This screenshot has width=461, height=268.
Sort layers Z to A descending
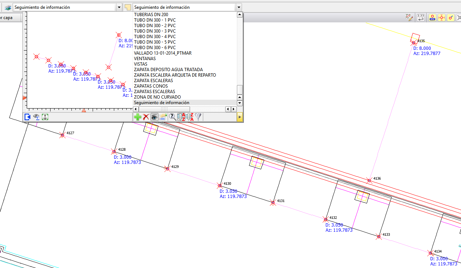(190, 117)
